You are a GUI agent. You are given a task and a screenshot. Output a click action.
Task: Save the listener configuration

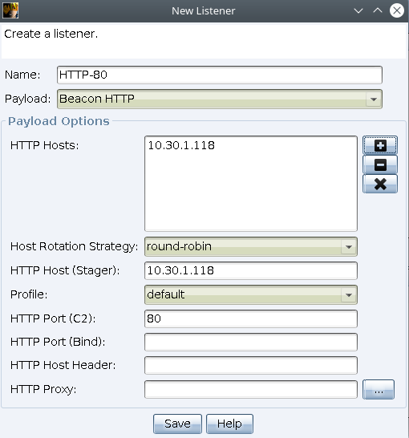tap(177, 424)
